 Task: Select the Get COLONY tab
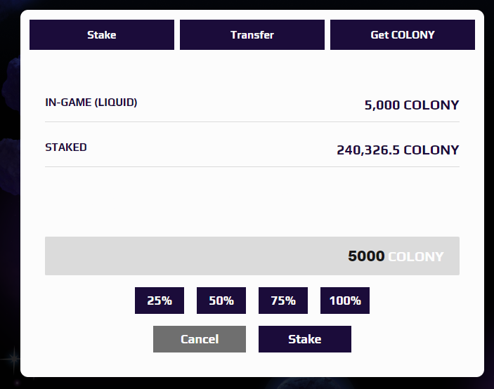(x=403, y=34)
